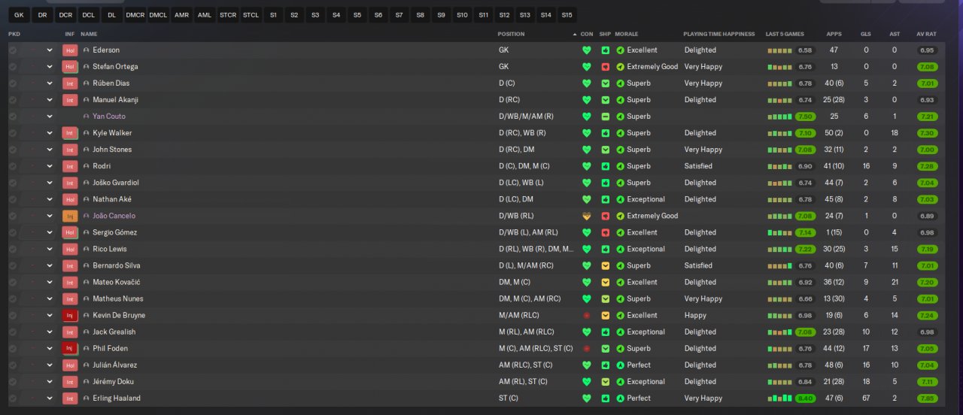The width and height of the screenshot is (963, 415).
Task: Click Erling Haaland's last five games form bars
Action: (x=779, y=398)
